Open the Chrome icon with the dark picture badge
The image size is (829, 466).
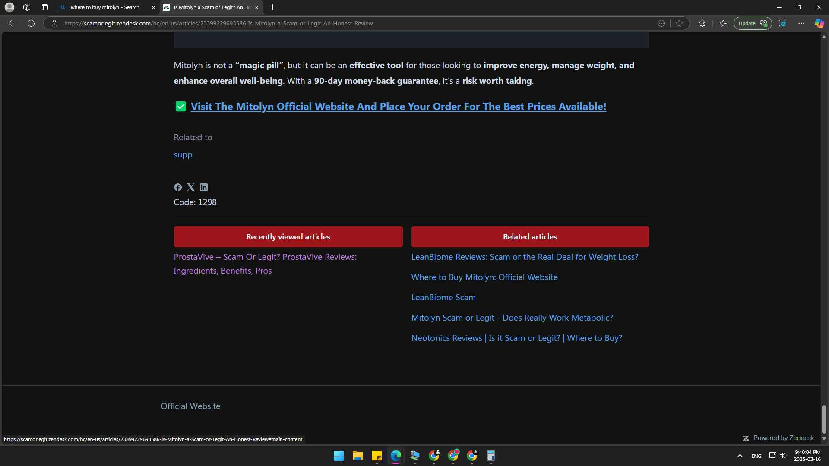click(472, 456)
